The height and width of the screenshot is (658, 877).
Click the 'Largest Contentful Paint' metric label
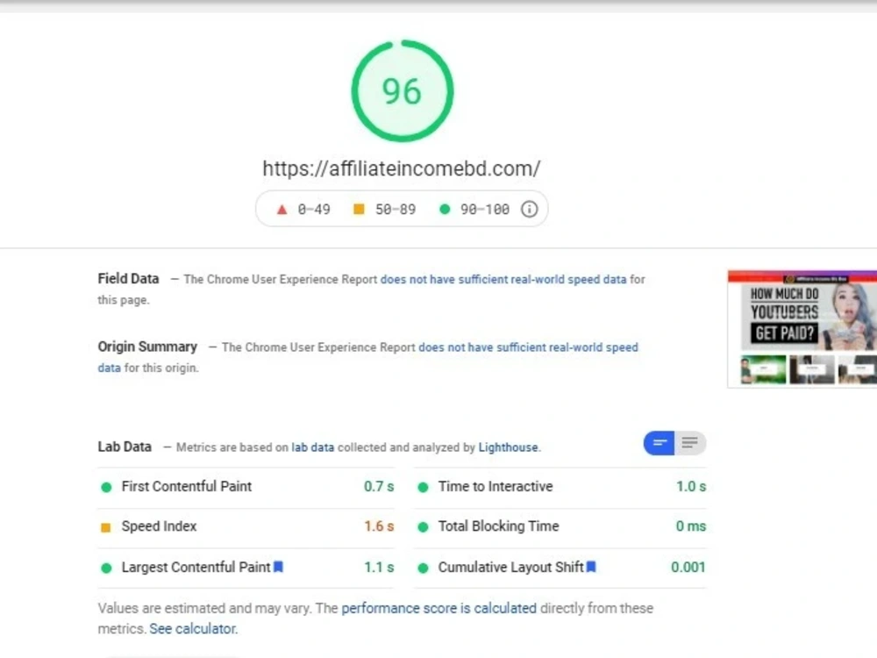coord(196,568)
